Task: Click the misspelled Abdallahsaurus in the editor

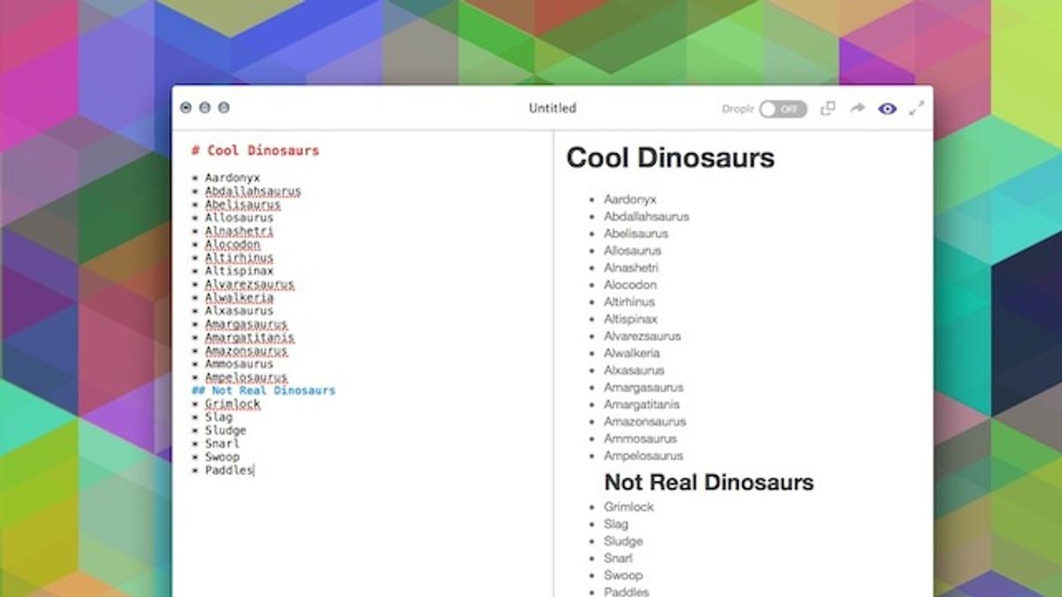Action: (252, 191)
